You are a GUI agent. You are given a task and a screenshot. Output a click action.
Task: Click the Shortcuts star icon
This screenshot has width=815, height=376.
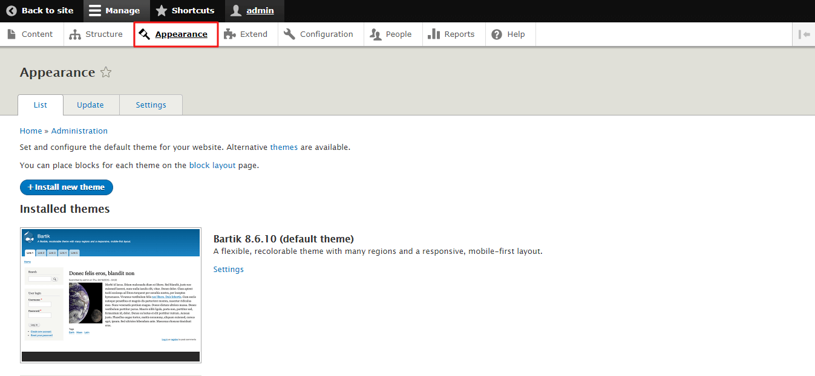click(161, 10)
